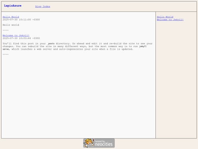The height and width of the screenshot is (149, 198).
Task: Open Welcome to Jekyll! post title in main content
Action: 16,35
